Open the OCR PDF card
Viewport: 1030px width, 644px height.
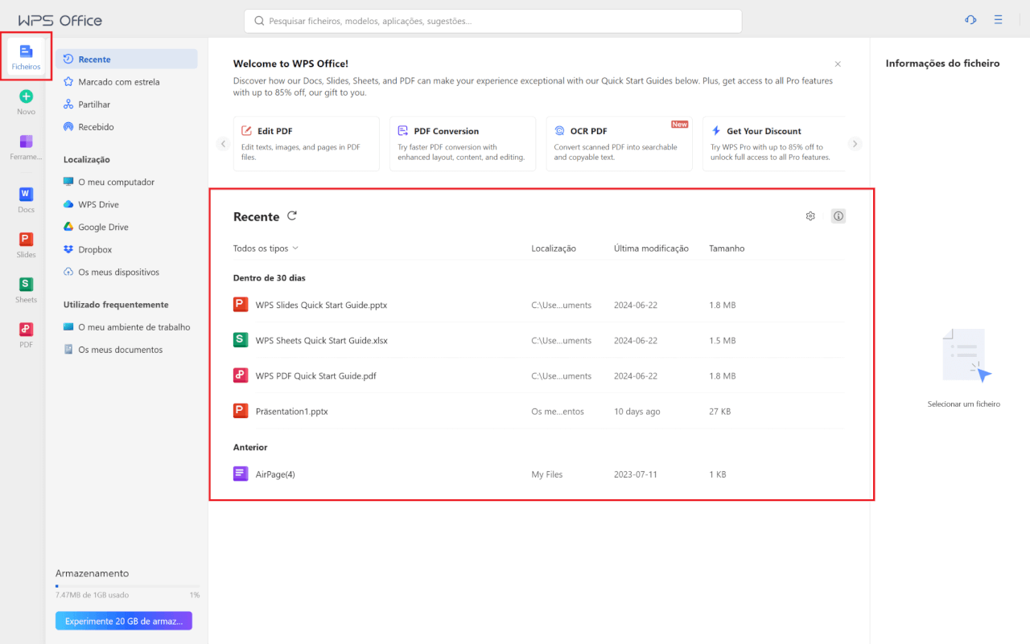(x=619, y=144)
